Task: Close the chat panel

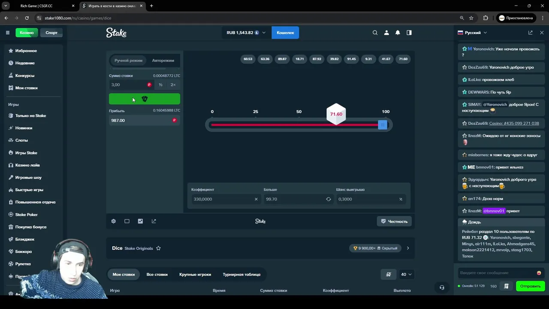Action: coord(542,33)
